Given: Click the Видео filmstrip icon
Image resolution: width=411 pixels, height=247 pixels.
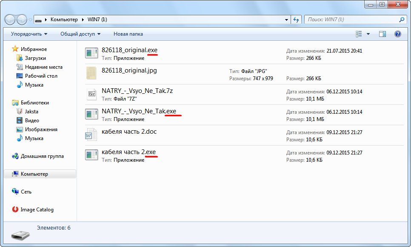Looking at the screenshot, I should tap(20, 120).
